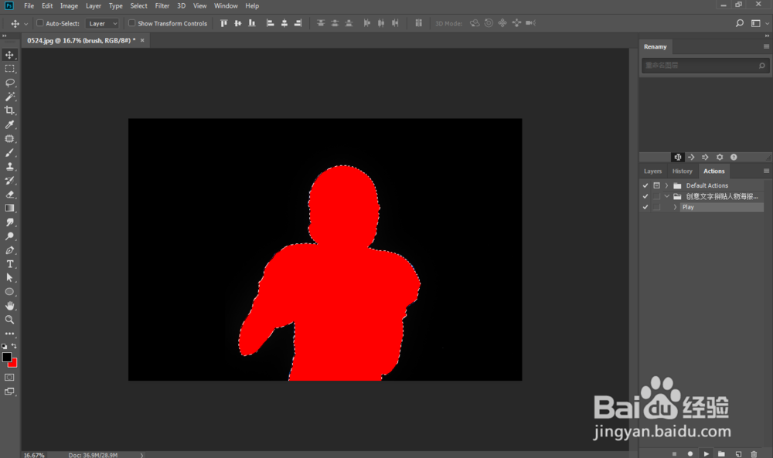Toggle the Default Actions item checkmark

coord(645,185)
